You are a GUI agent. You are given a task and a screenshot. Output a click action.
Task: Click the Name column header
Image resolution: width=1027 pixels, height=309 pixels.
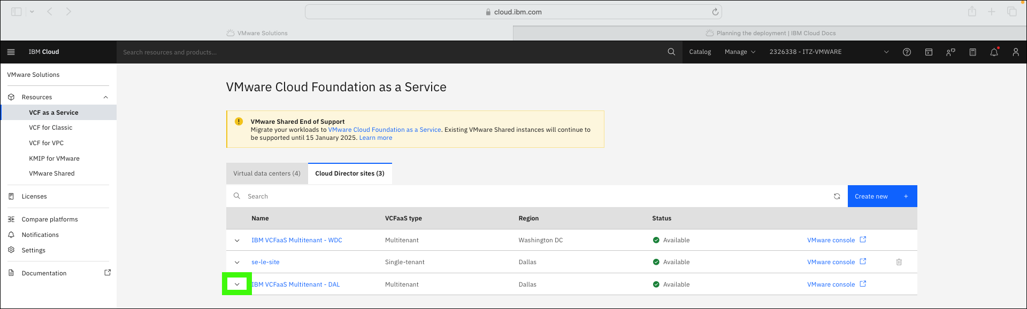click(x=260, y=218)
